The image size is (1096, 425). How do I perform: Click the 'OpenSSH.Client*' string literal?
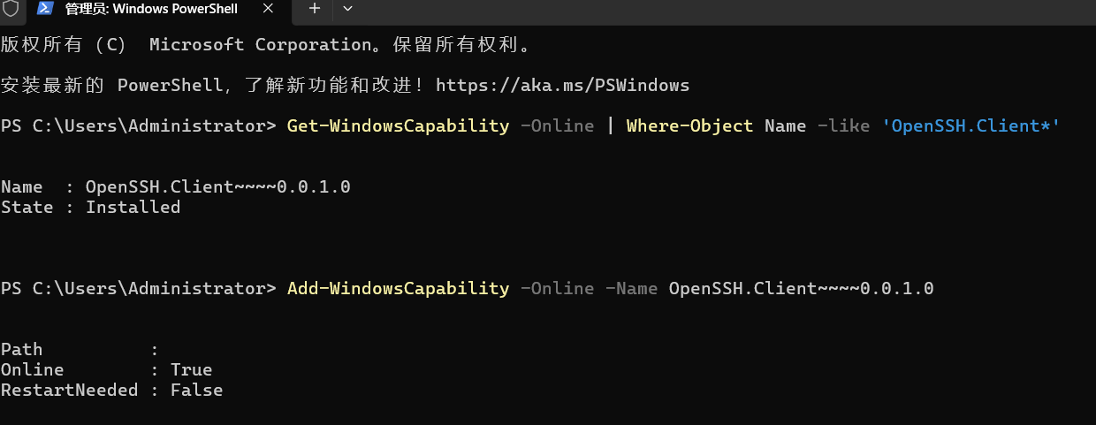click(971, 125)
